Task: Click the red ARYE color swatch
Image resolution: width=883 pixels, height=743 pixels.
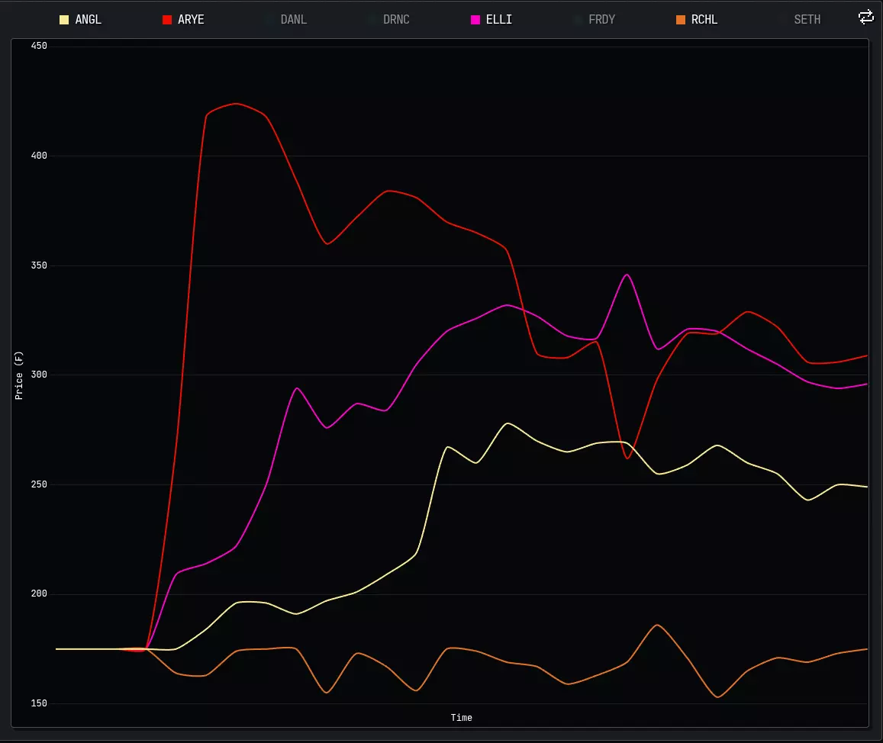Action: click(x=166, y=20)
